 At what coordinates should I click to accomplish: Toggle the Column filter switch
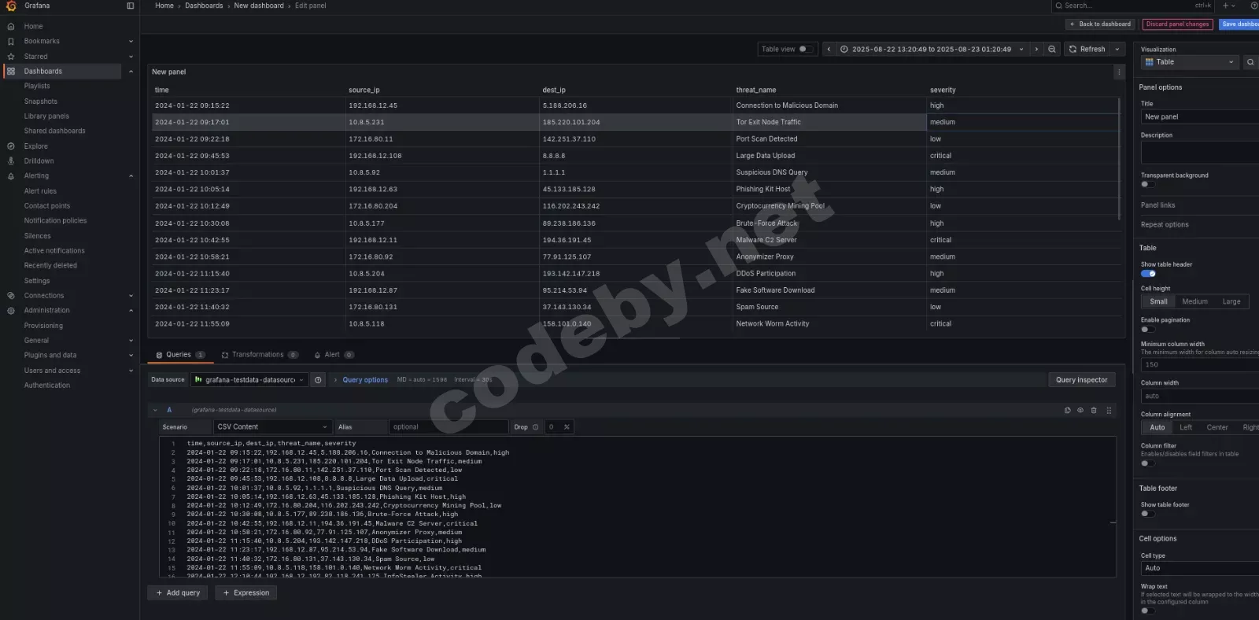pos(1147,463)
